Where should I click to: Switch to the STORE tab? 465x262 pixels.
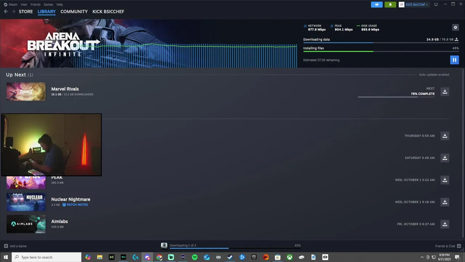26,12
